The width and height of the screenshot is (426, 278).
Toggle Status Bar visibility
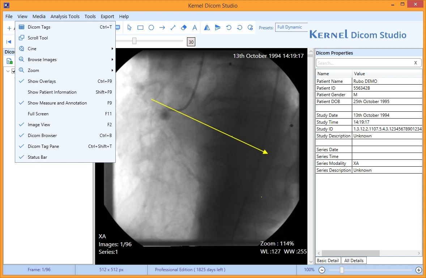coord(65,157)
